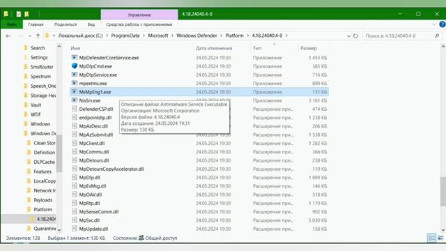Image resolution: width=446 pixels, height=251 pixels.
Task: Select the MpAzSubmit.dll file icon
Action: coord(75,135)
